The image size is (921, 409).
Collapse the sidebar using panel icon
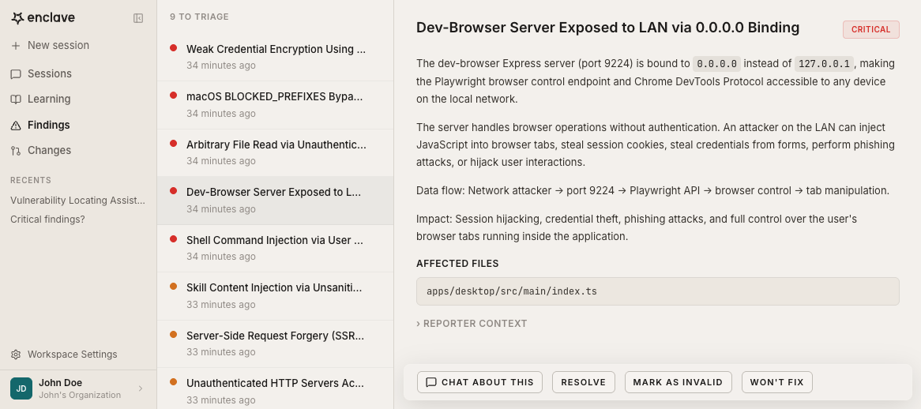[138, 18]
